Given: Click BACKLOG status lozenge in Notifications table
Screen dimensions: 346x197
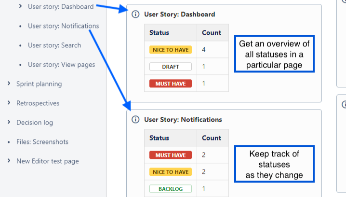Looking at the screenshot, I should pos(171,189).
